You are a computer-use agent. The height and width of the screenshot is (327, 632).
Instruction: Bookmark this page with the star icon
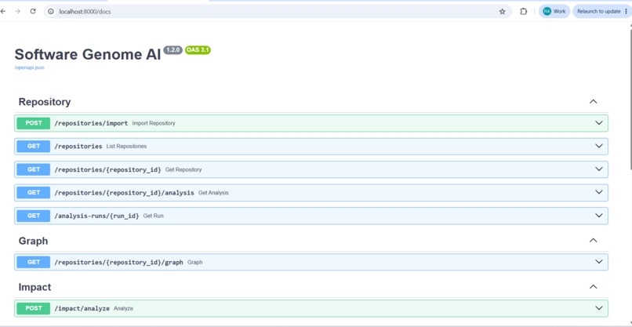coord(502,12)
